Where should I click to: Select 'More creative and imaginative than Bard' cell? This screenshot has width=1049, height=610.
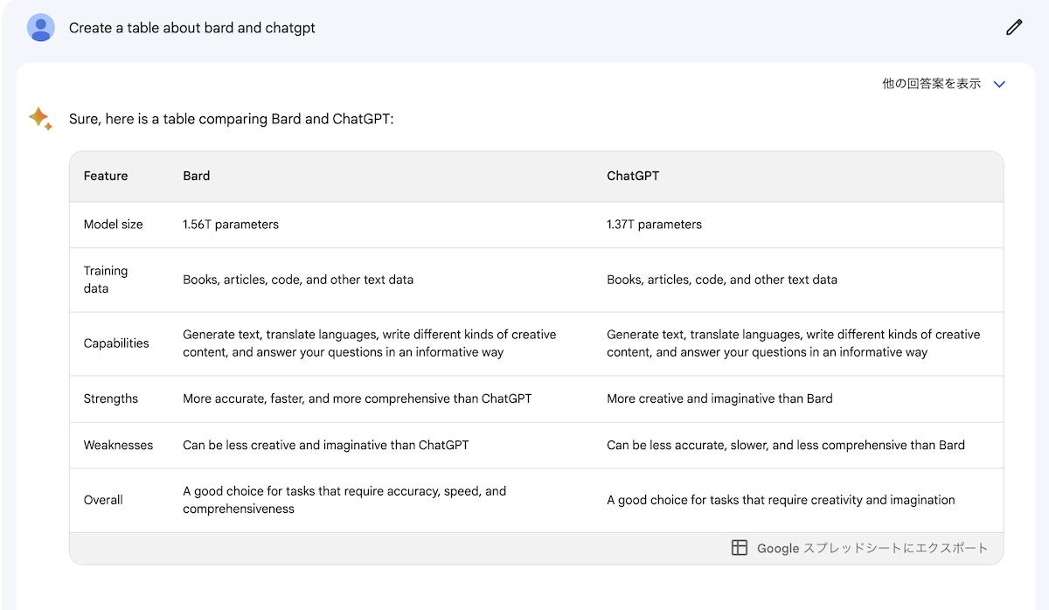pos(719,399)
